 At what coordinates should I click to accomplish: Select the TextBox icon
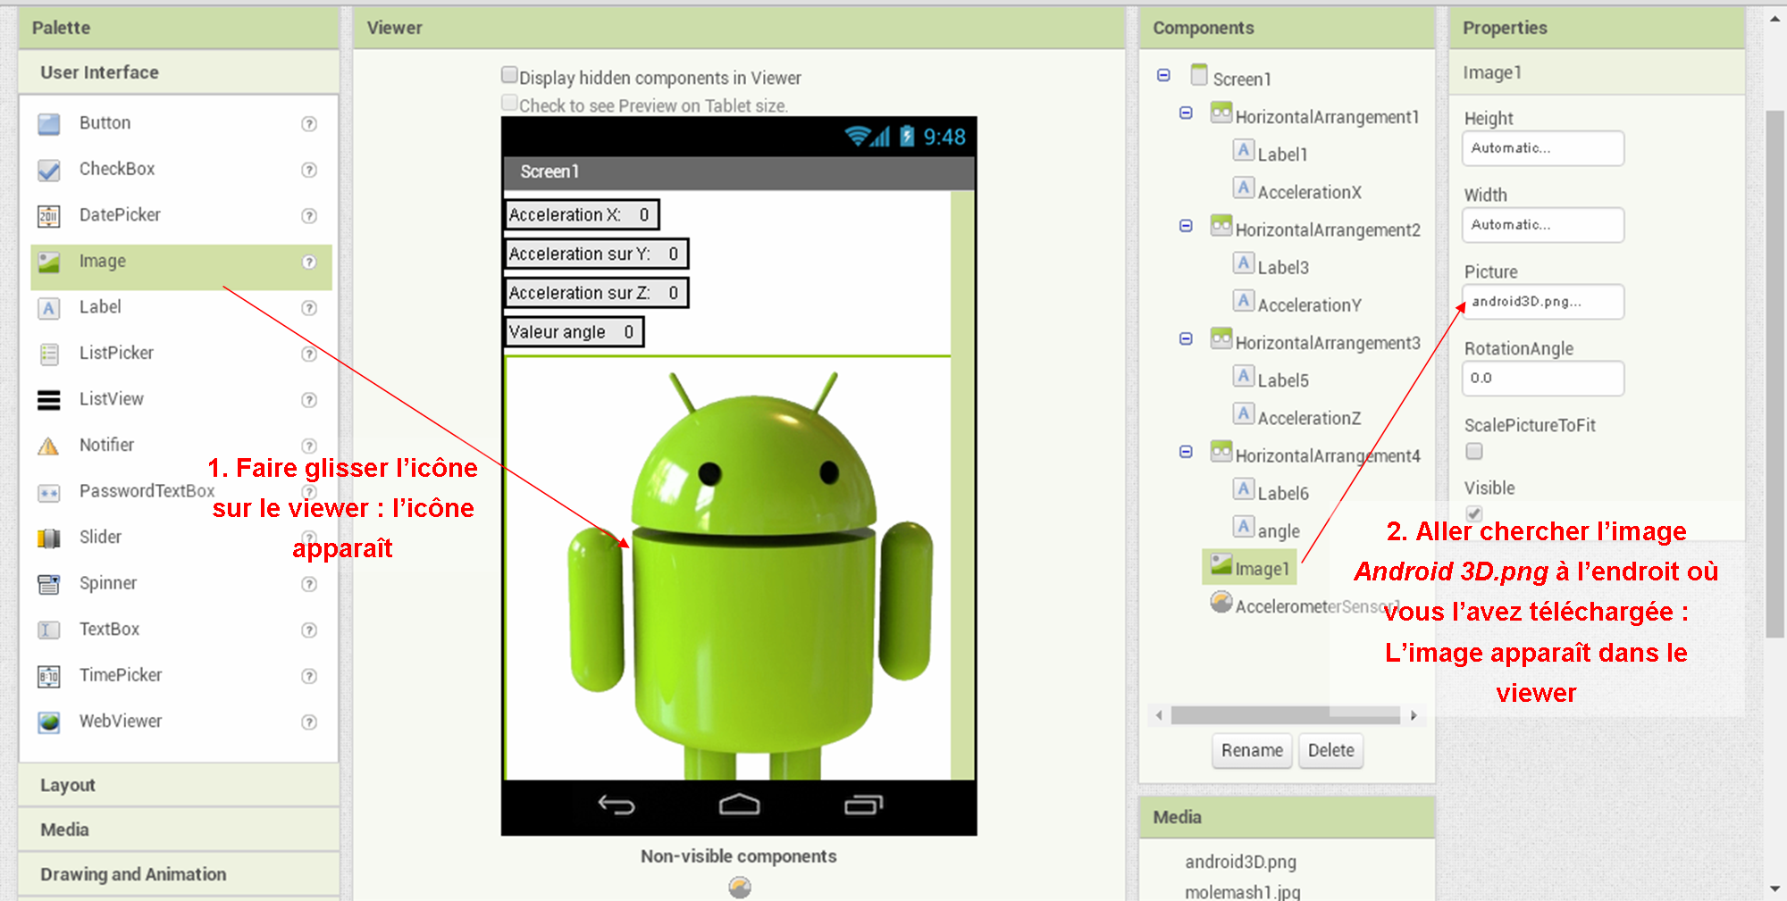(x=49, y=630)
